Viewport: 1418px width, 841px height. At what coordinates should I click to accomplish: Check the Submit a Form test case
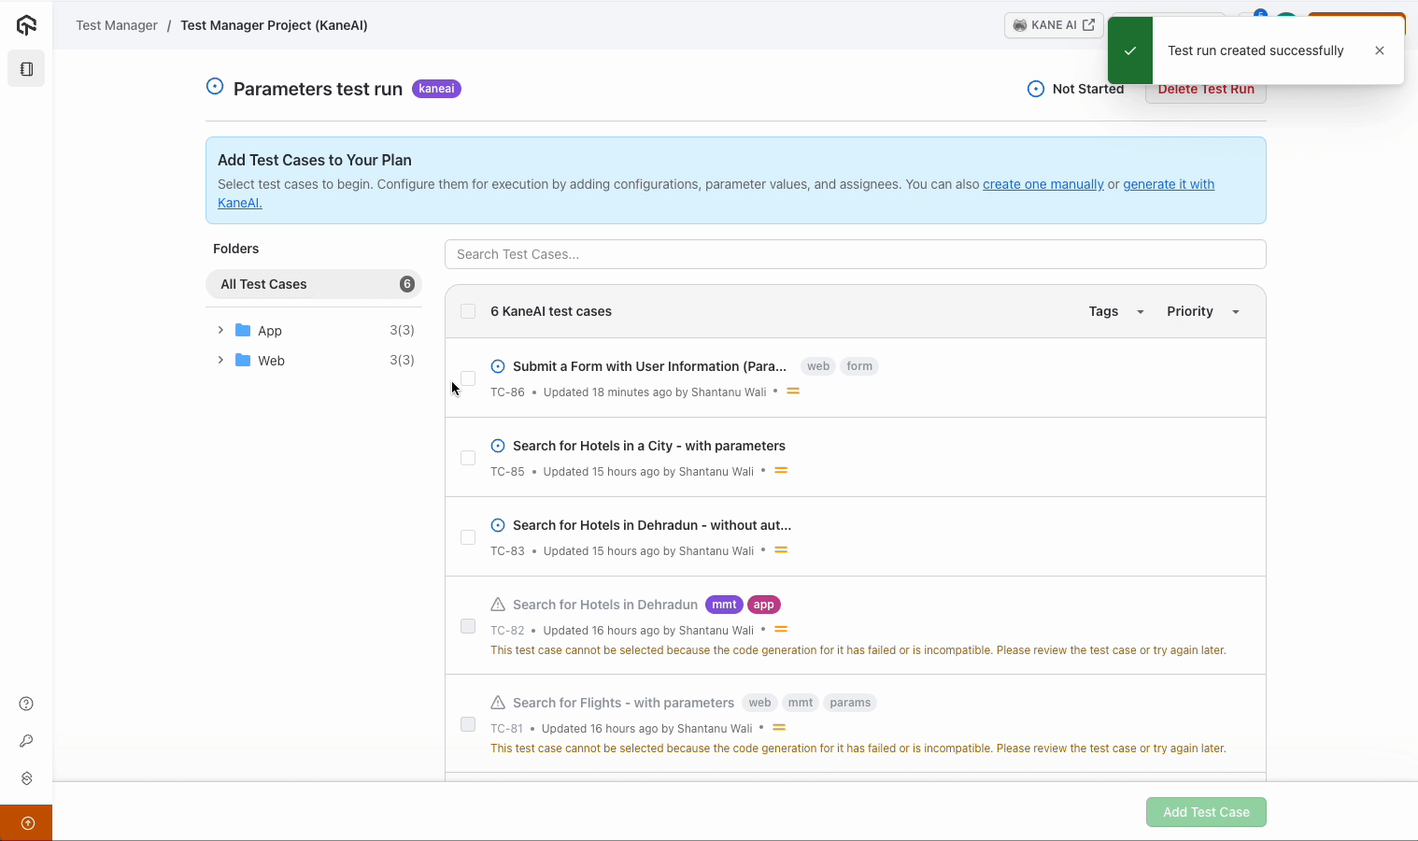468,378
